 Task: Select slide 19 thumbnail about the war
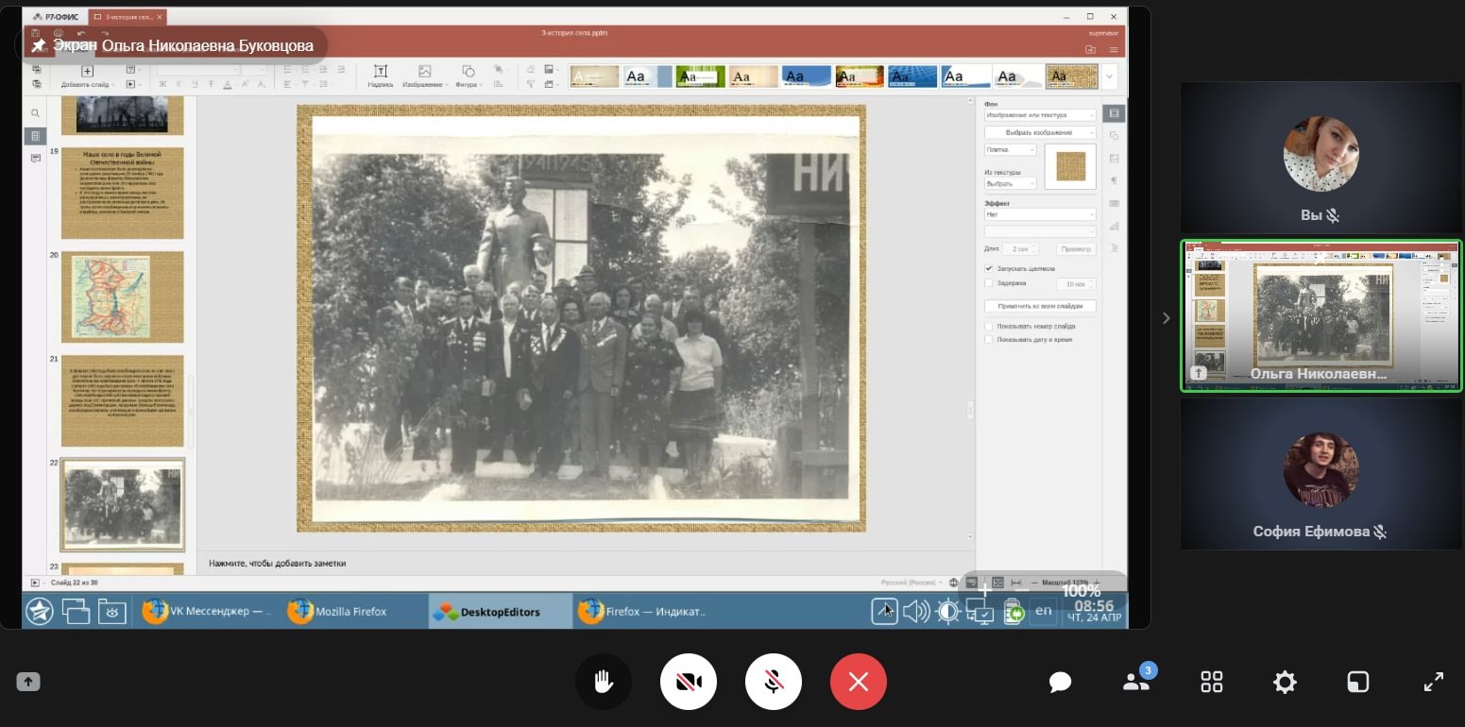click(123, 193)
